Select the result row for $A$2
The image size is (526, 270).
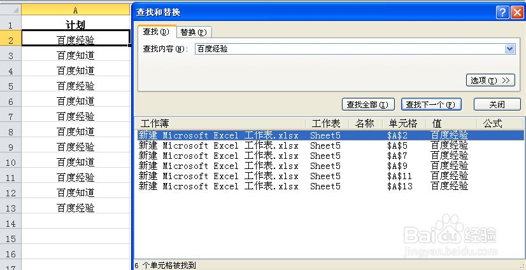330,135
